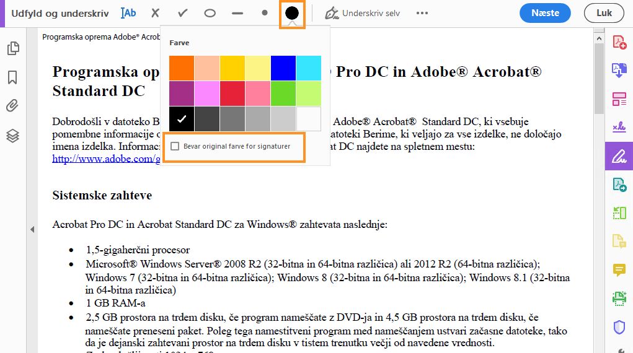This screenshot has height=353, width=633.
Task: Open the file with arrow tool icon
Action: coord(619,185)
